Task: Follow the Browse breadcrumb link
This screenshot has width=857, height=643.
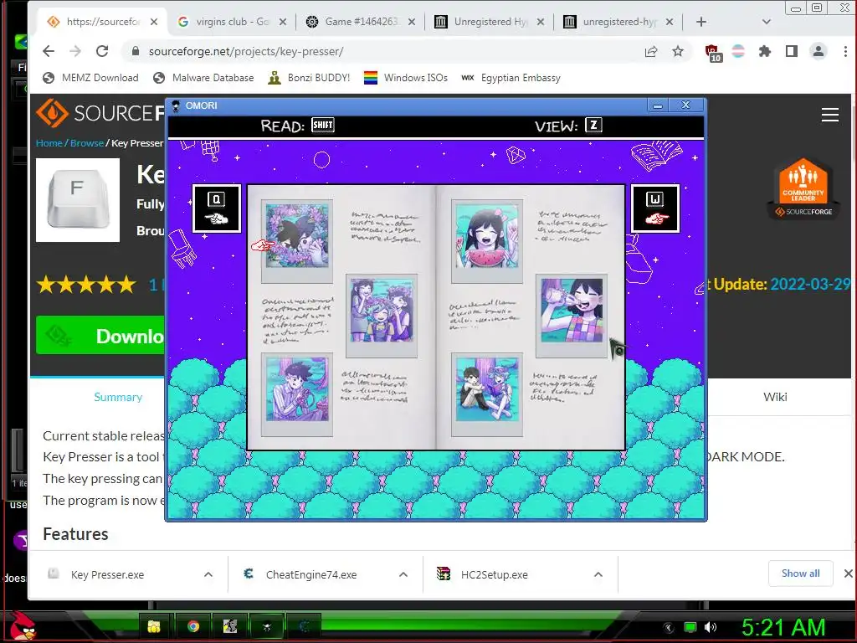Action: click(x=87, y=143)
